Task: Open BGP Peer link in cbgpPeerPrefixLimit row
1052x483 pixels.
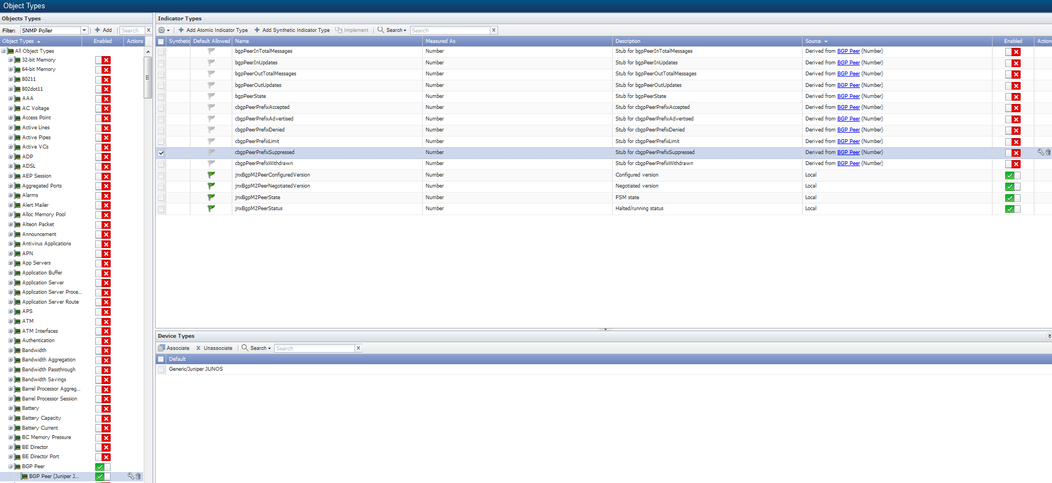Action: (848, 141)
